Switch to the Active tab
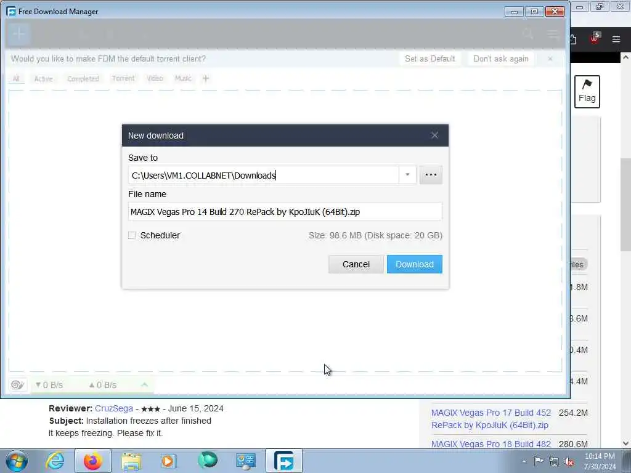 (44, 78)
